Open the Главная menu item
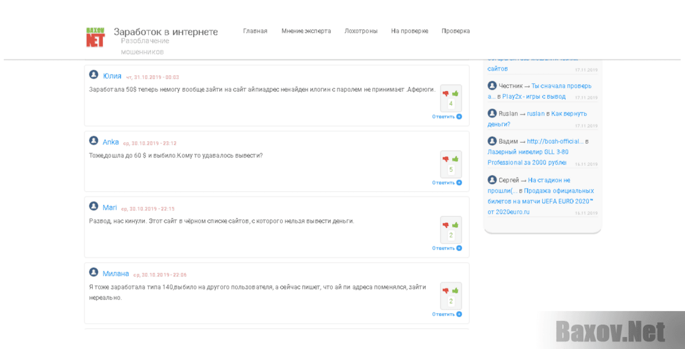The width and height of the screenshot is (685, 349). [x=255, y=31]
